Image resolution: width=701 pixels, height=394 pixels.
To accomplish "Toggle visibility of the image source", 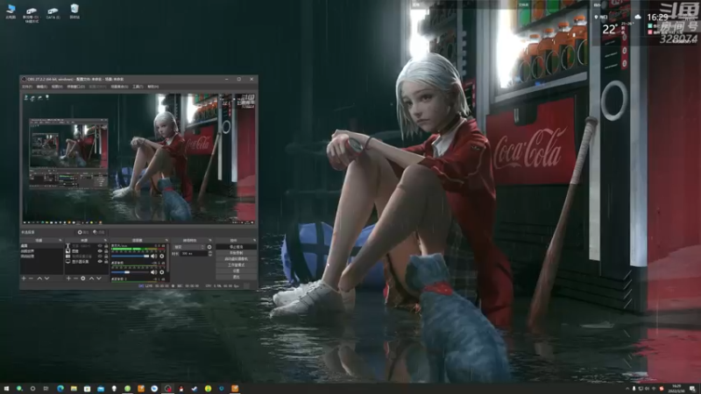I will point(100,251).
